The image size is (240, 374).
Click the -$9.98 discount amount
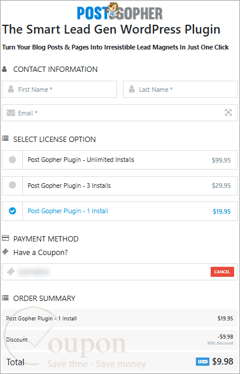click(225, 336)
